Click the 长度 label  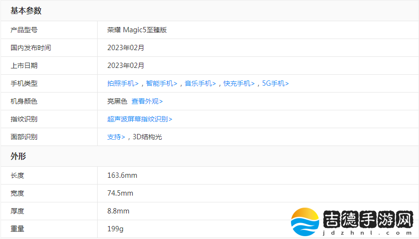(17, 175)
